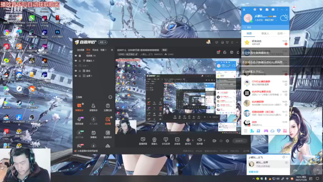Viewport: 323px width, 182px height.
Task: Open the Windows notification center icon
Action: click(x=317, y=179)
